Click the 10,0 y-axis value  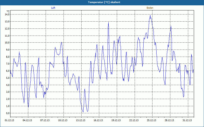coord(7,43)
